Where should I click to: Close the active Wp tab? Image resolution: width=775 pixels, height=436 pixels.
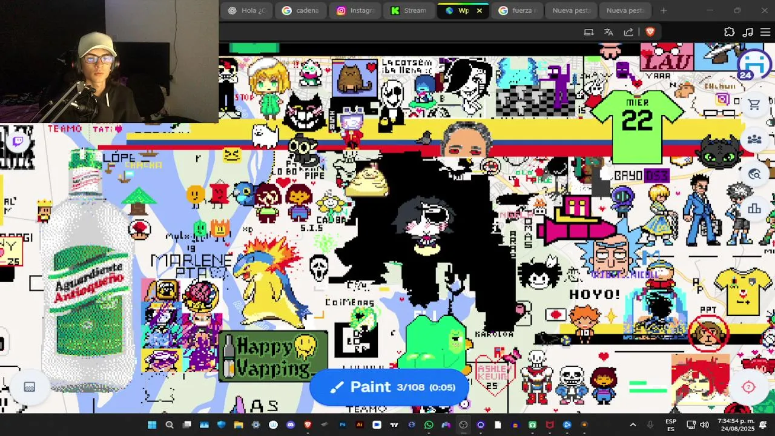coord(479,10)
